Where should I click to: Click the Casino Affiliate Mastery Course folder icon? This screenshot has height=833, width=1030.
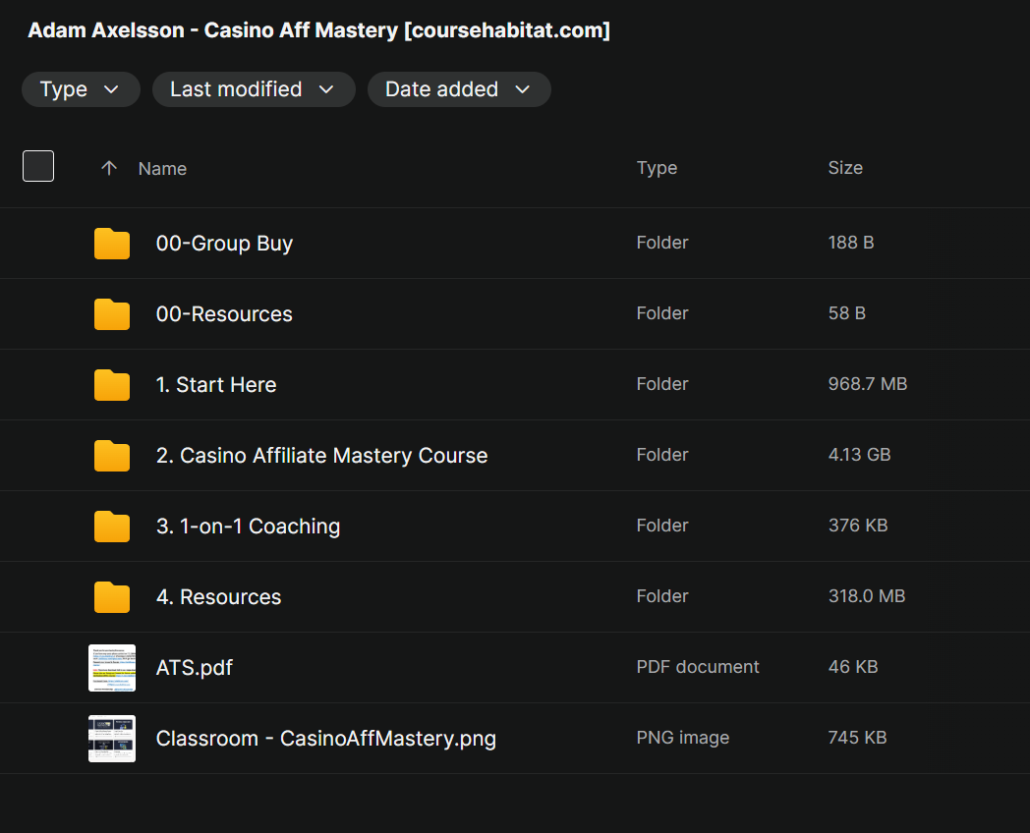coord(112,456)
